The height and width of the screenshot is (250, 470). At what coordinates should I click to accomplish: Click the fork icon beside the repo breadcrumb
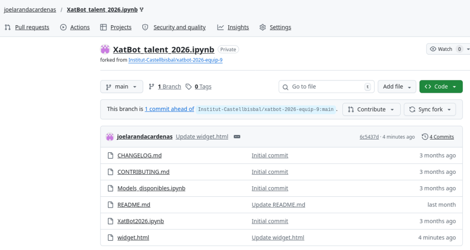[141, 10]
